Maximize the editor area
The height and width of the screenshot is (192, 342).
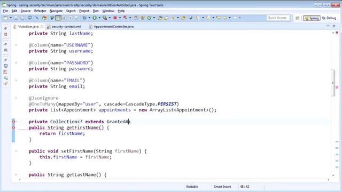coord(333,26)
